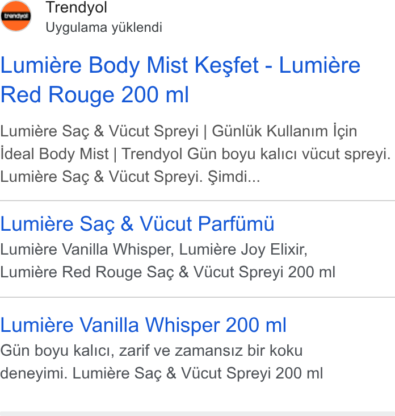Click the gray bar at the bottom of the ad
This screenshot has height=416, width=395.
pyautogui.click(x=197, y=414)
